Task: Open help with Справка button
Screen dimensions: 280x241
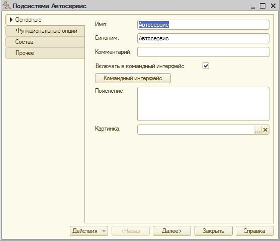Action: point(255,231)
